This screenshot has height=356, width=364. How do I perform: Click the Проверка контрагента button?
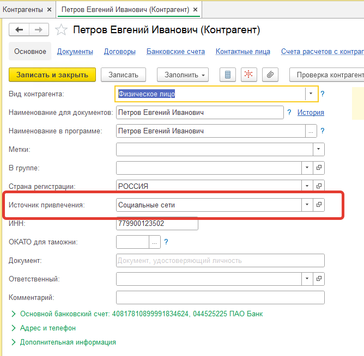327,75
